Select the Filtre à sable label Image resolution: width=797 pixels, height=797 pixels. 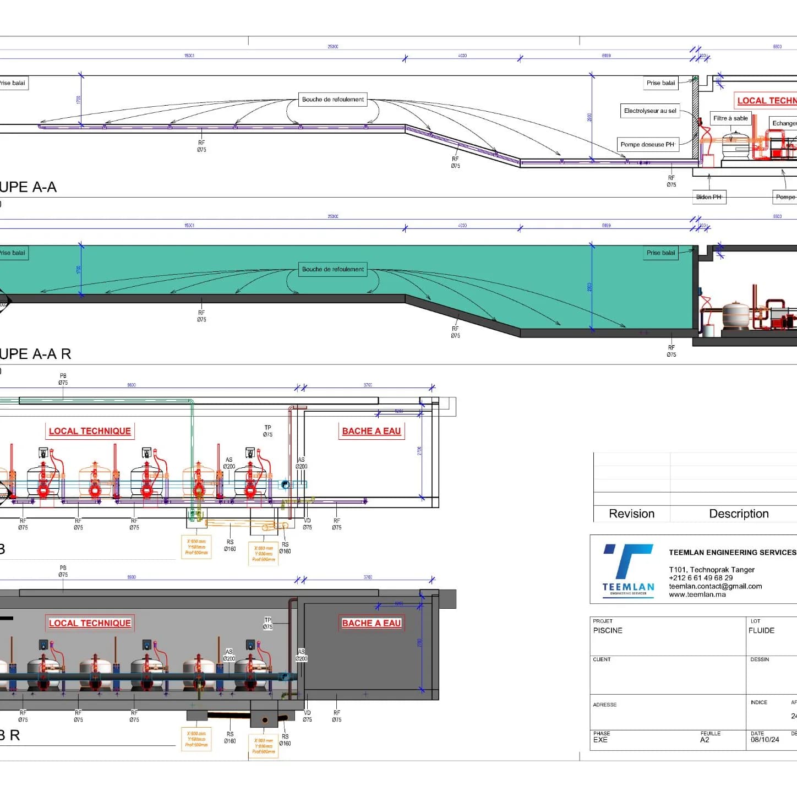[730, 118]
